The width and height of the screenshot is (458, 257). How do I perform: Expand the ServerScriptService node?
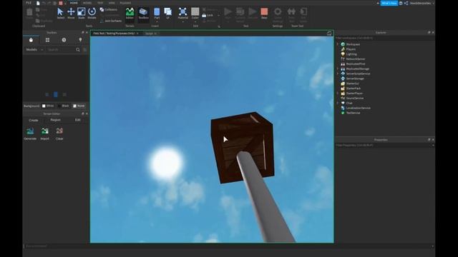(338, 74)
